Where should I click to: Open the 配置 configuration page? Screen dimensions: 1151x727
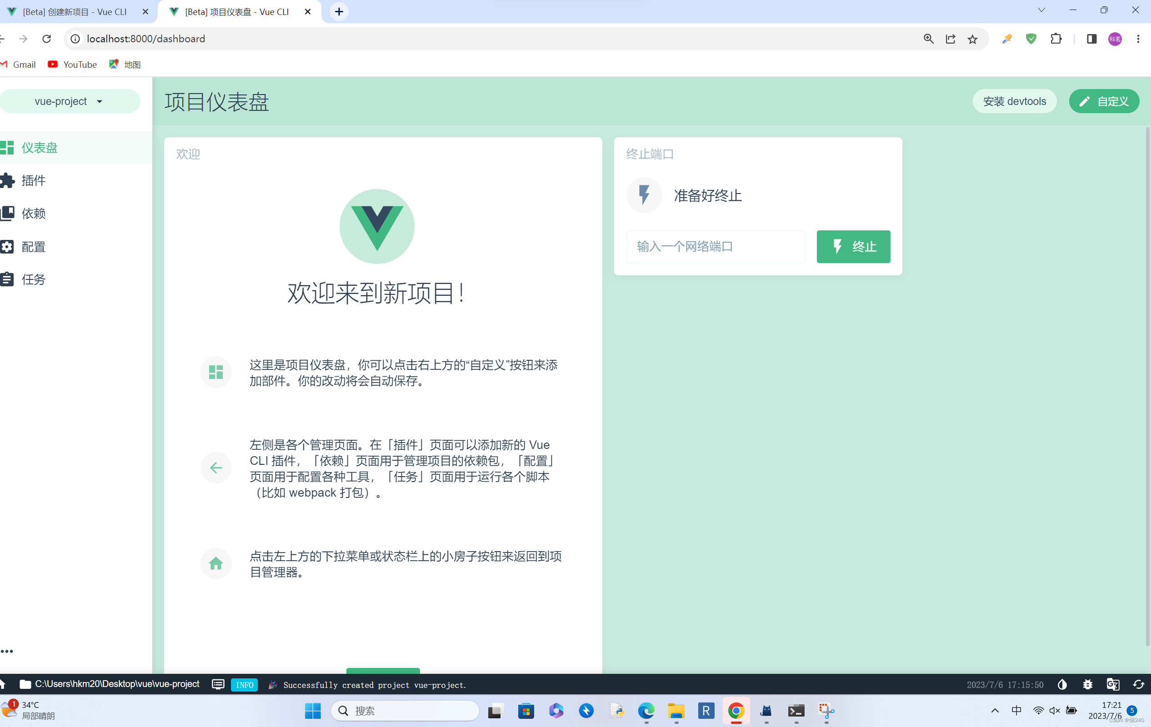point(76,246)
